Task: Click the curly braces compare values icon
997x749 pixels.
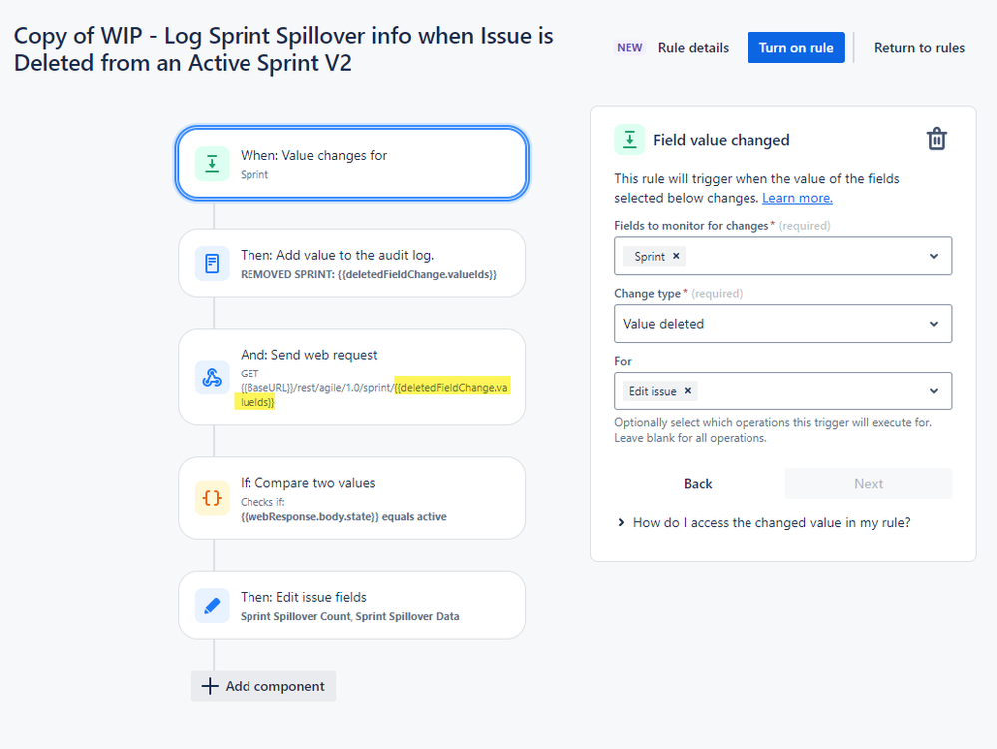Action: (x=212, y=498)
